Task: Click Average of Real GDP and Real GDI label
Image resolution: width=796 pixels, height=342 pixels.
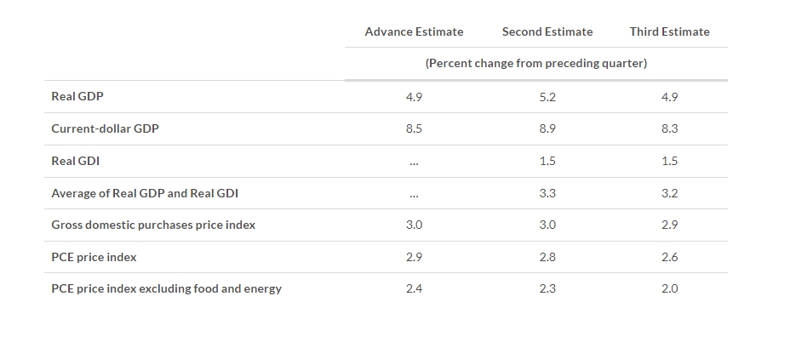Action: tap(145, 193)
